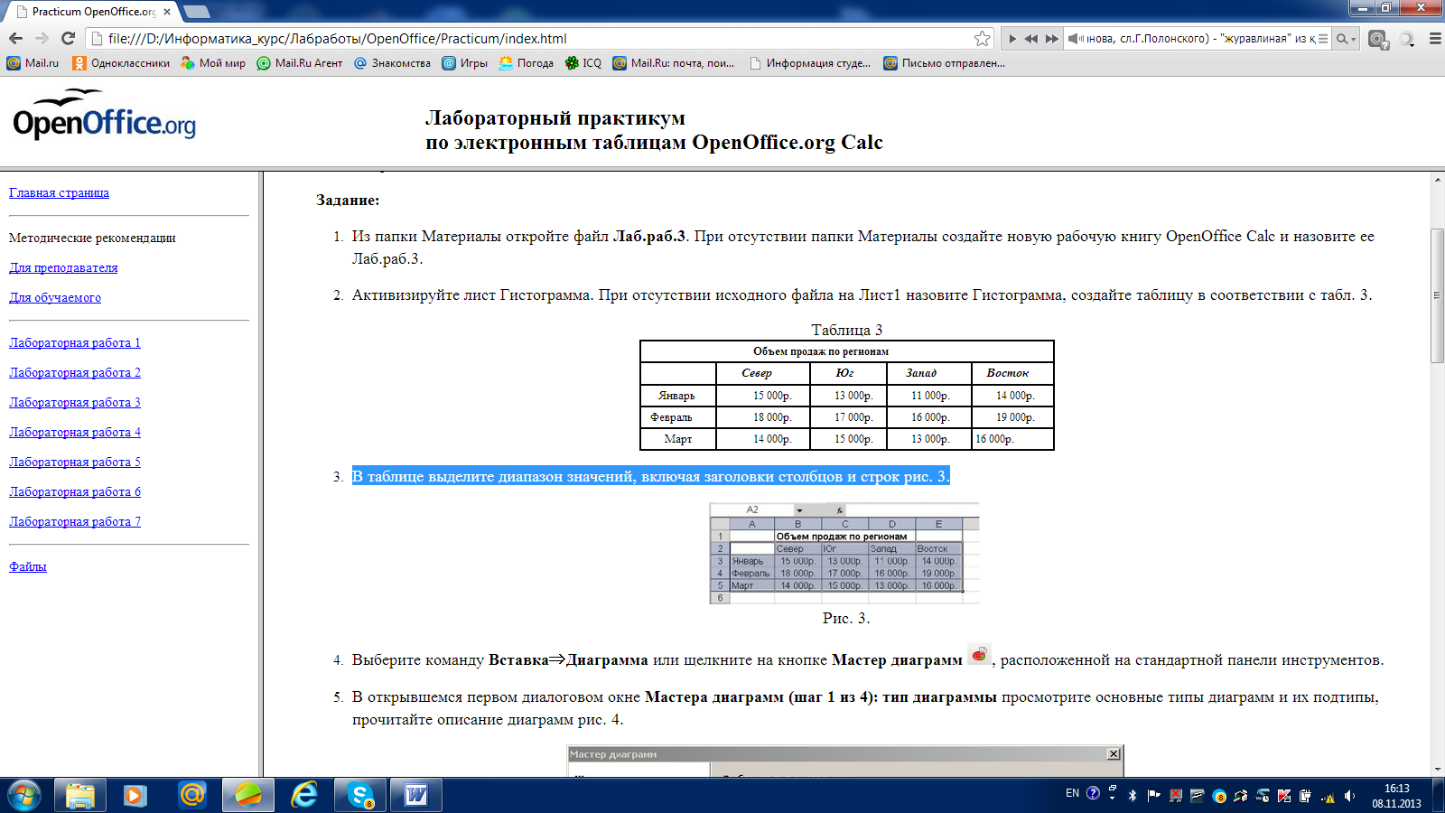Image resolution: width=1445 pixels, height=813 pixels.
Task: Open the media player taskbar icon
Action: pos(135,795)
